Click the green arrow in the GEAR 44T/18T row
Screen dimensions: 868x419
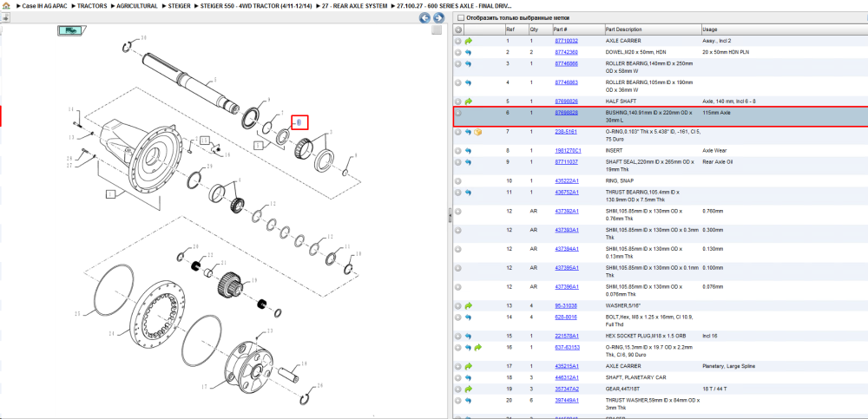tap(469, 389)
